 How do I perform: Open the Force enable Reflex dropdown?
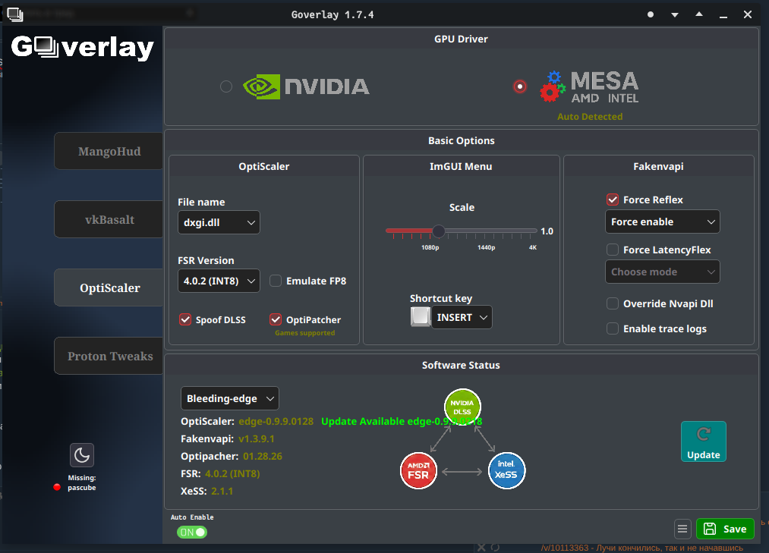tap(663, 222)
